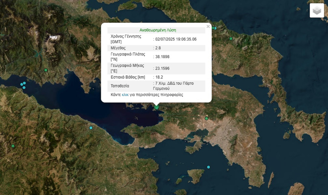Click the lowest cyan marker in western gulf cluster
328x195 pixels.
click(x=24, y=88)
